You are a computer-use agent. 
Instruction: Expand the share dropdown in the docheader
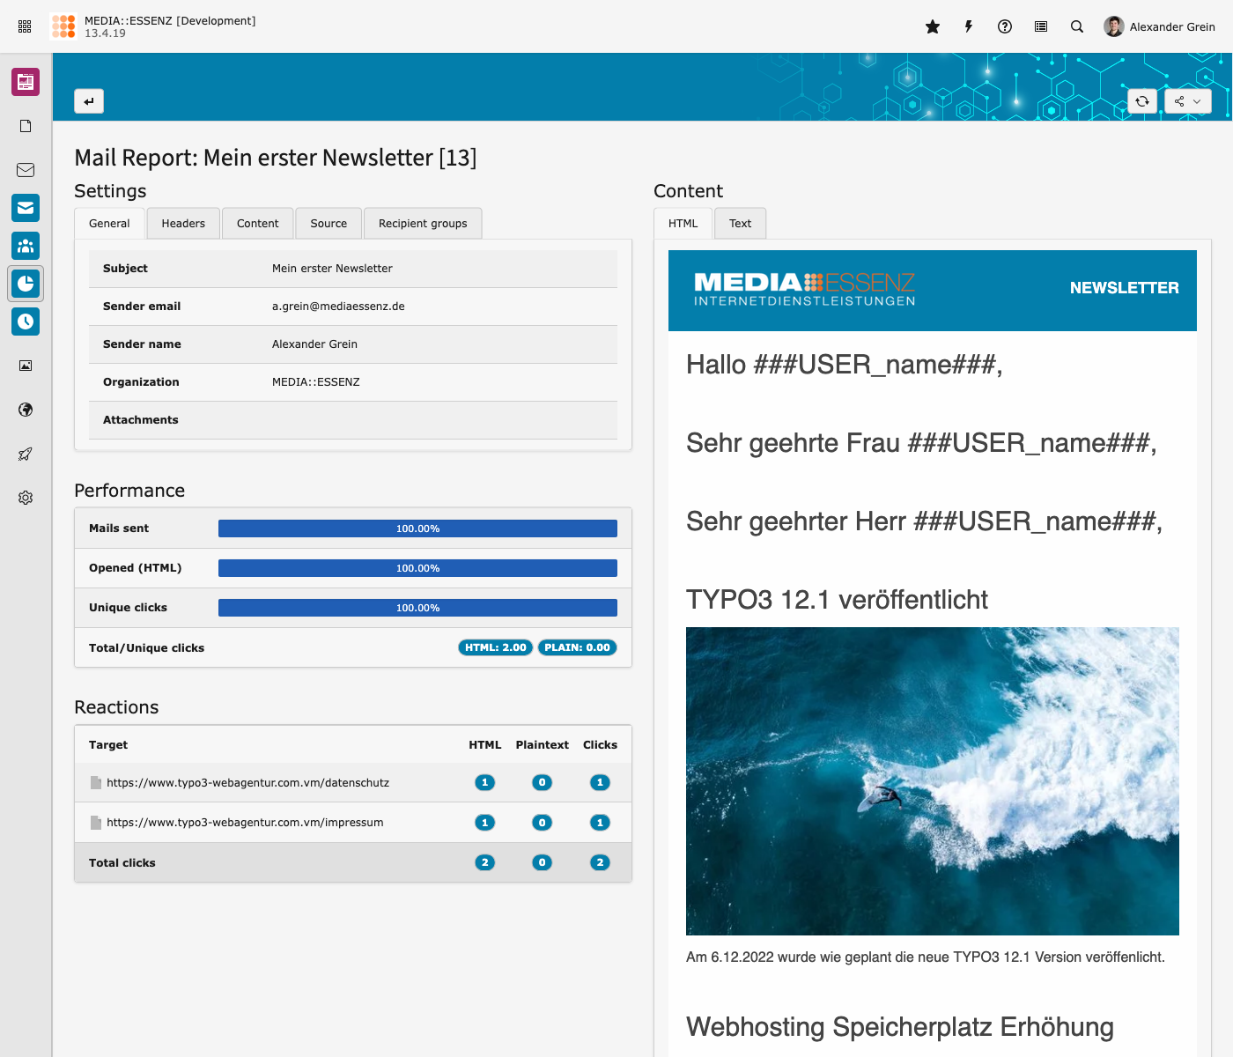point(1187,101)
